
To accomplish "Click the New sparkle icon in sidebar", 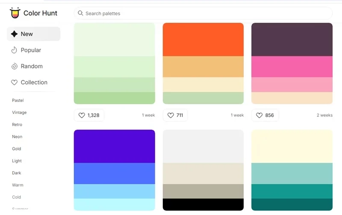I will point(15,34).
